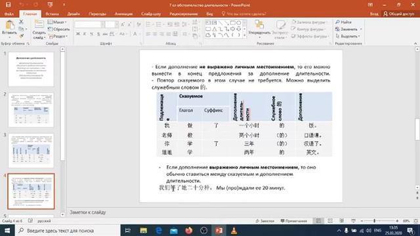
Task: Click the Copy icon in clipboard group
Action: point(21,29)
